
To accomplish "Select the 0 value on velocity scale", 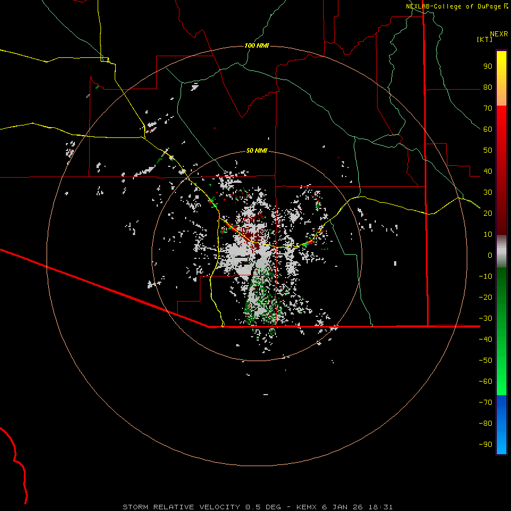I will point(490,255).
